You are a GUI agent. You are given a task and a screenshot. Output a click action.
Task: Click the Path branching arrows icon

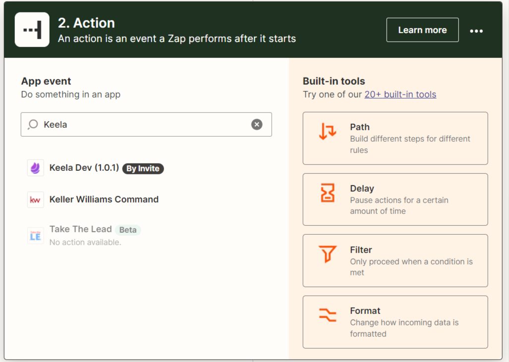(x=328, y=131)
